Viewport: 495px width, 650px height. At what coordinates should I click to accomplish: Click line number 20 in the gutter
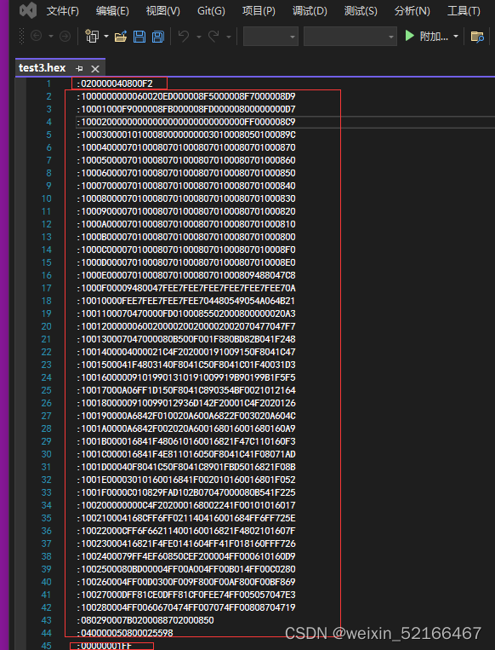coord(47,326)
